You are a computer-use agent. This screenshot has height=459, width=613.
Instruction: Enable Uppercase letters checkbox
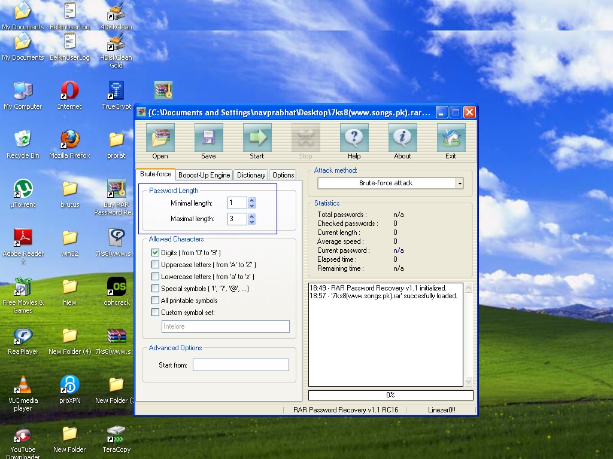(155, 265)
